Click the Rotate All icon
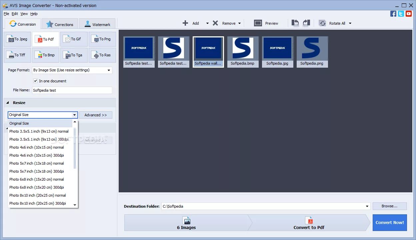 [x=322, y=23]
